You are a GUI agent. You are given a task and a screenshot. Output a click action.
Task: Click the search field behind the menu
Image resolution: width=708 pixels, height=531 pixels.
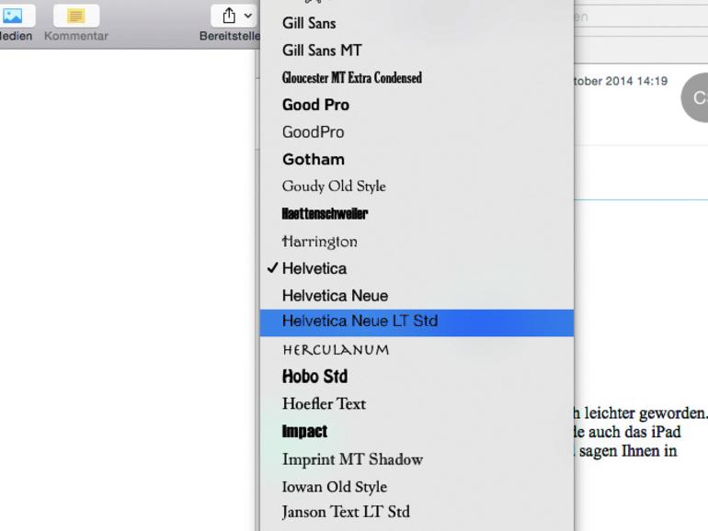[x=641, y=17]
